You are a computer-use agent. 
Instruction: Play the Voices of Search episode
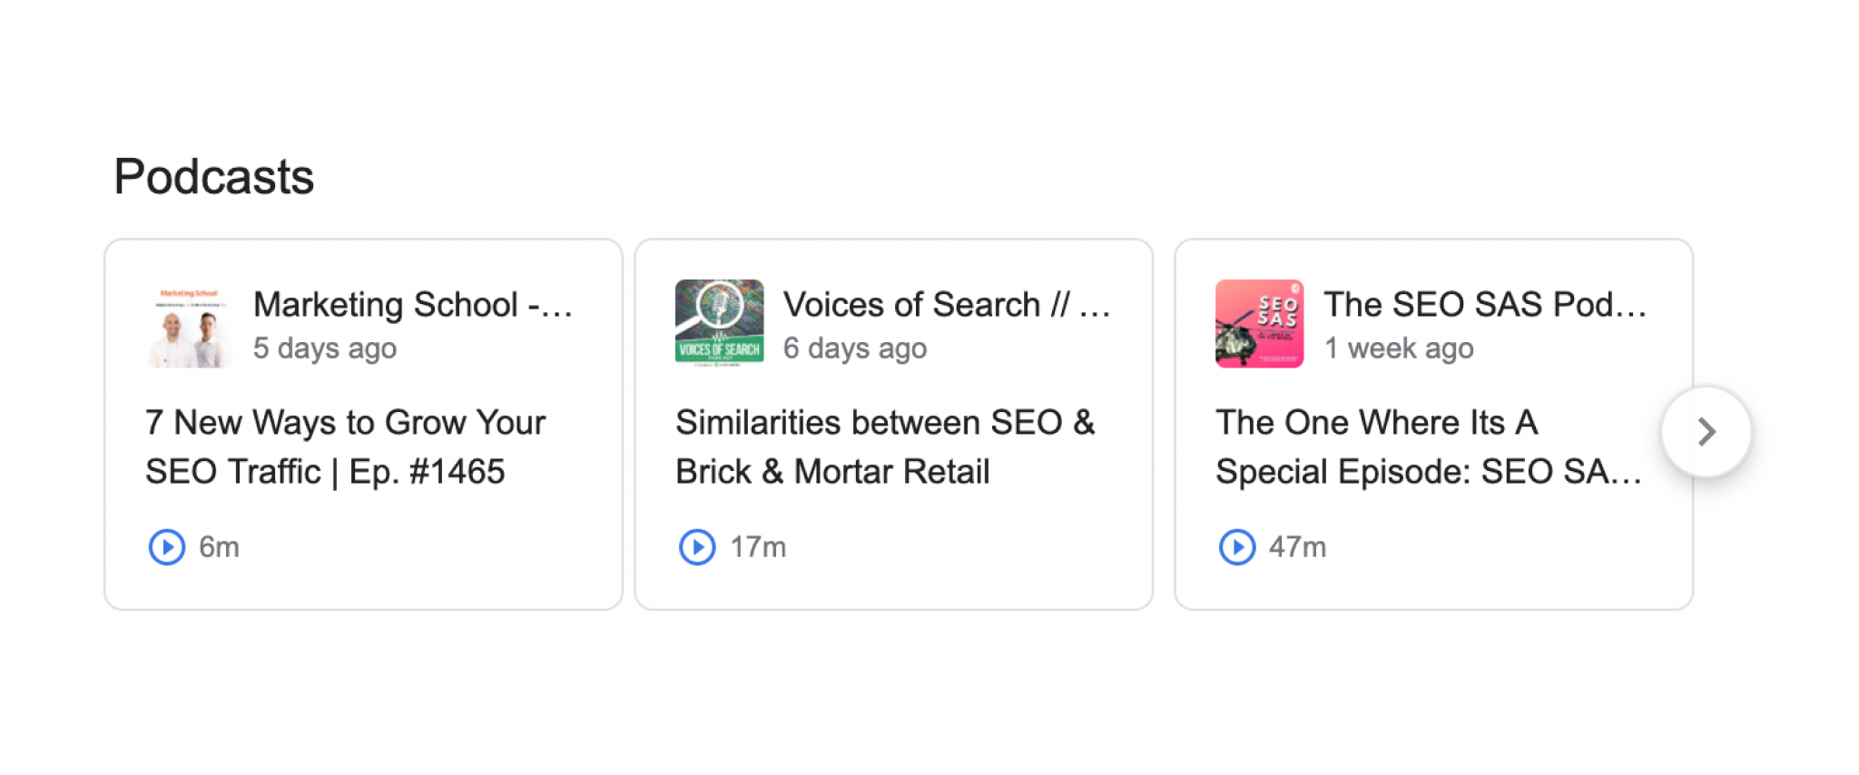695,546
